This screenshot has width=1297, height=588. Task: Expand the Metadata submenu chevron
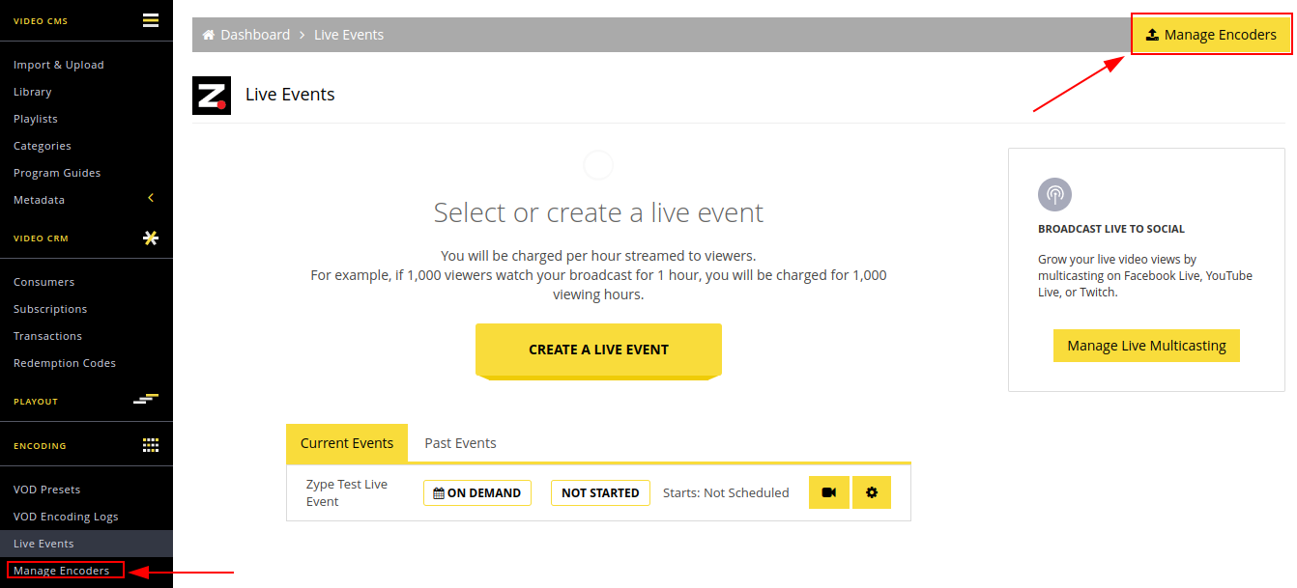pyautogui.click(x=151, y=198)
